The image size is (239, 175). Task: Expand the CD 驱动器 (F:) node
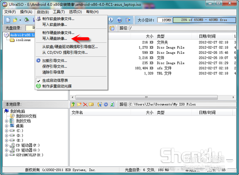(x=7, y=145)
